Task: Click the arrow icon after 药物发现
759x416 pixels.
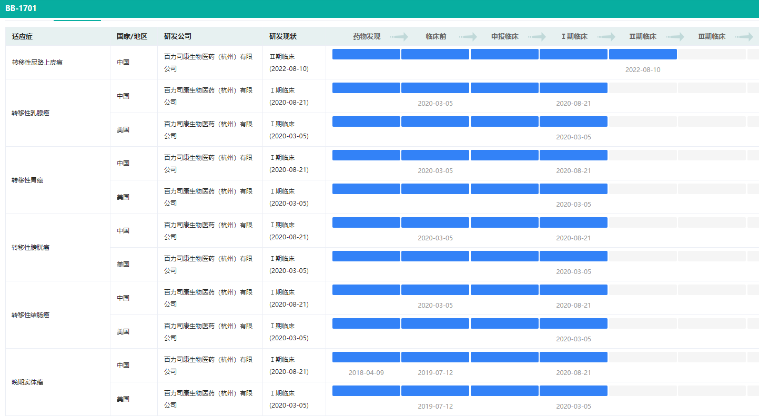Action: [x=399, y=37]
